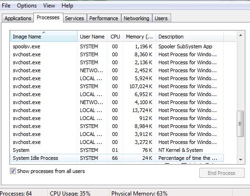Toggle Show processes from all users checkbox

point(13,171)
